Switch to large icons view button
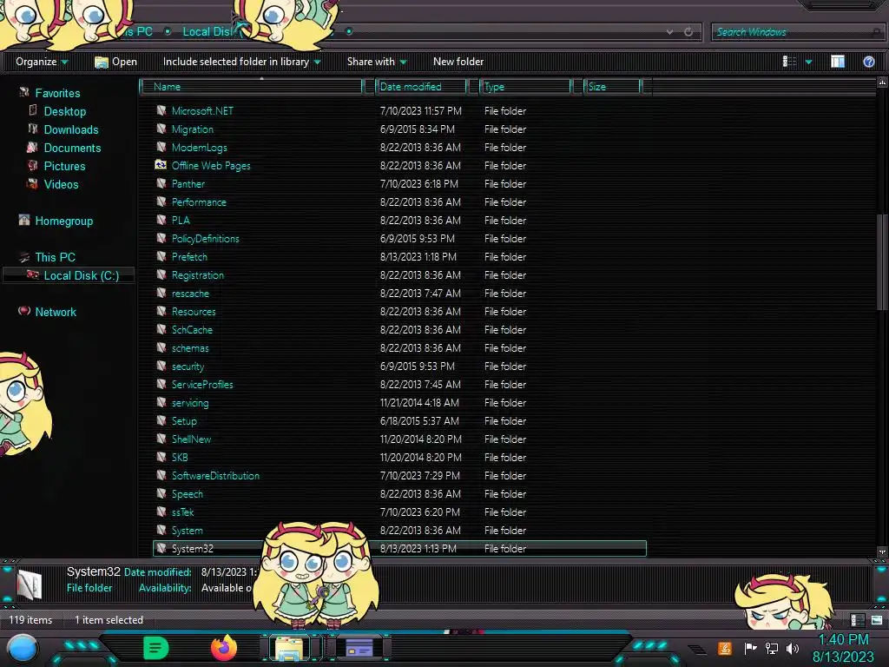 (x=877, y=620)
